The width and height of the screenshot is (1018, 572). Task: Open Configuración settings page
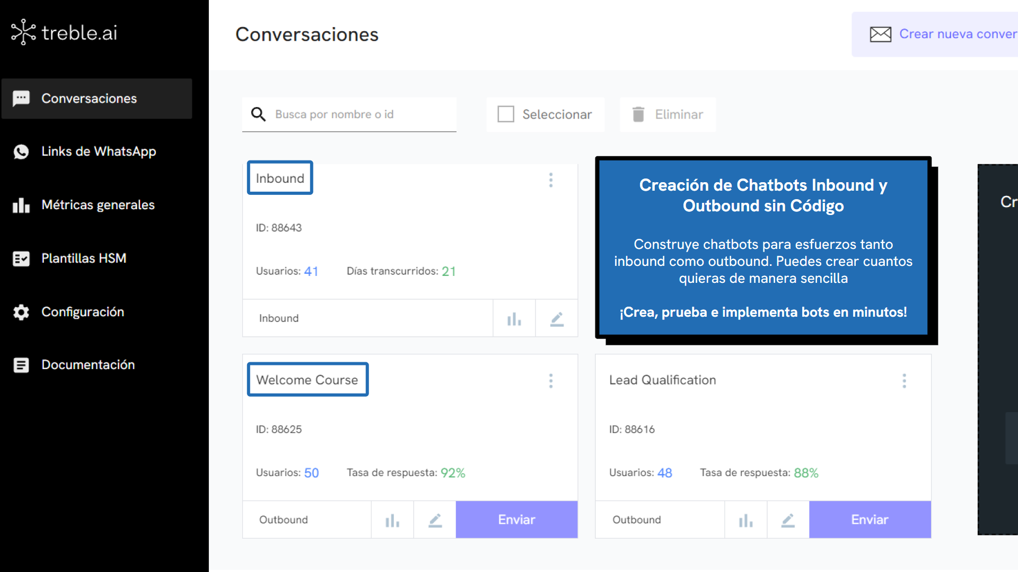[83, 312]
